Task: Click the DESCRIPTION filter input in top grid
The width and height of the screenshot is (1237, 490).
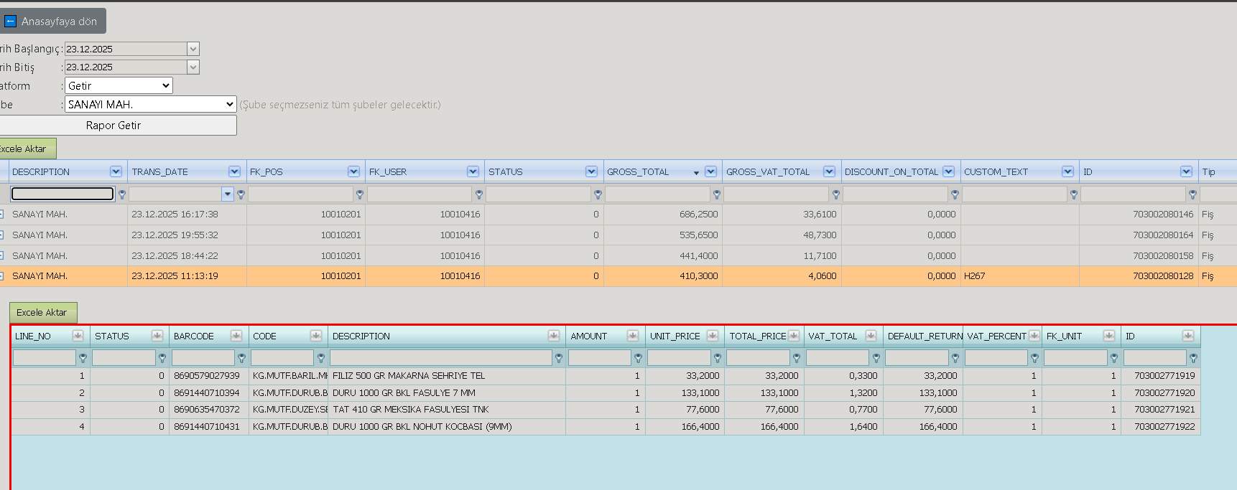Action: [62, 194]
